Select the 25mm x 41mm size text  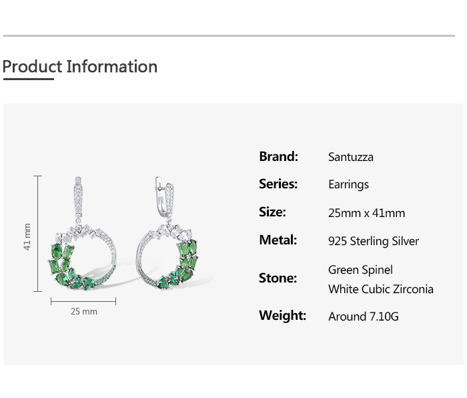pos(366,214)
